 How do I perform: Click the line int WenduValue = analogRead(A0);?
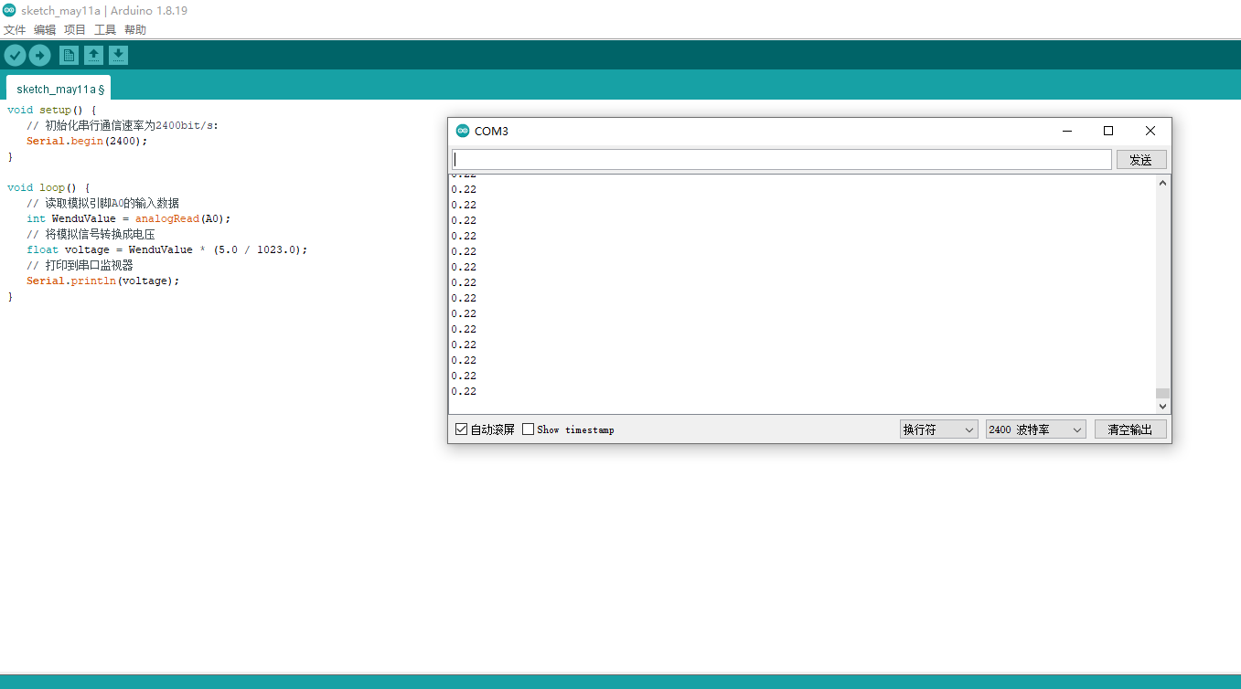(129, 219)
